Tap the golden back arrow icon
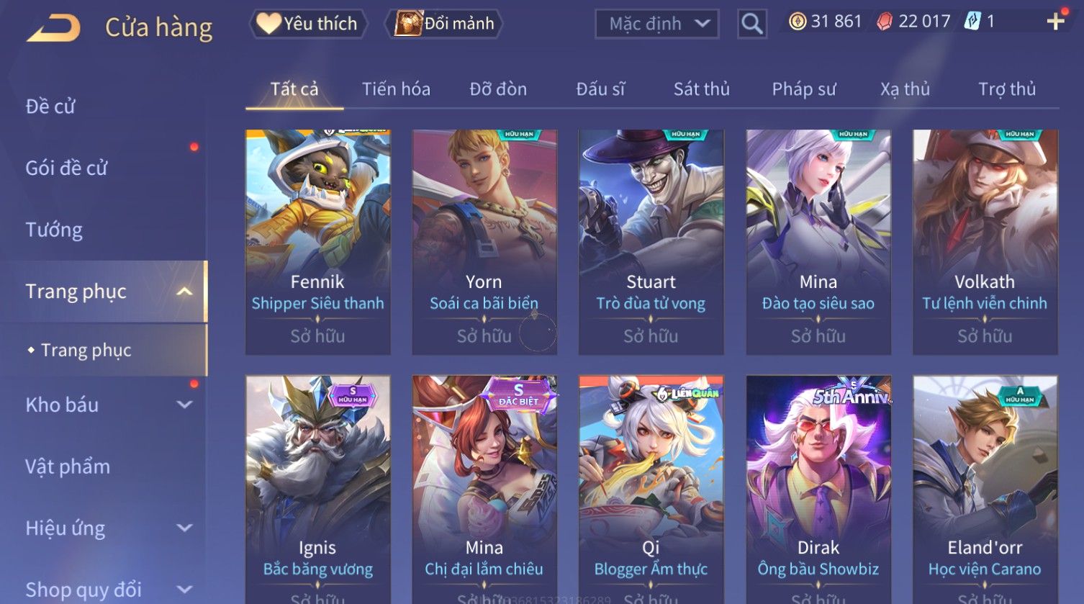1084x604 pixels. pos(54,27)
